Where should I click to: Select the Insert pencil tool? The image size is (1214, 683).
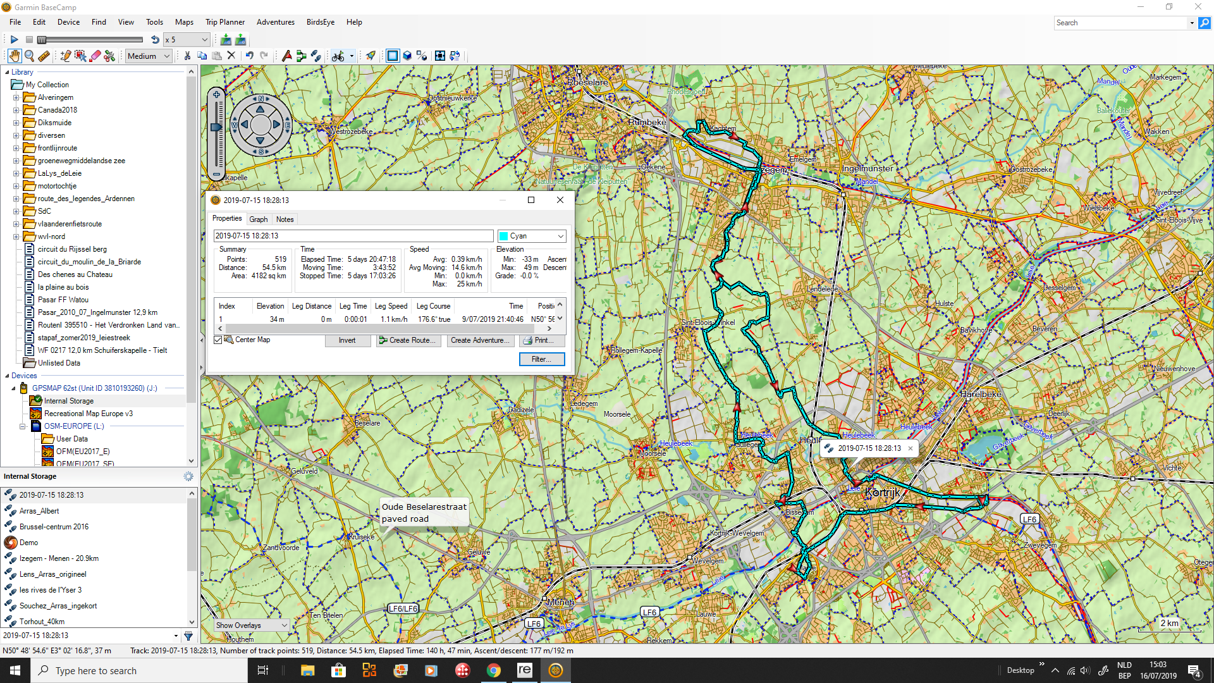coord(65,56)
